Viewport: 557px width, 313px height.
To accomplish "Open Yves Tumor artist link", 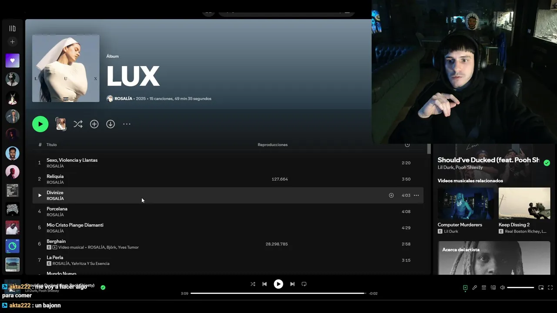I will coord(129,247).
